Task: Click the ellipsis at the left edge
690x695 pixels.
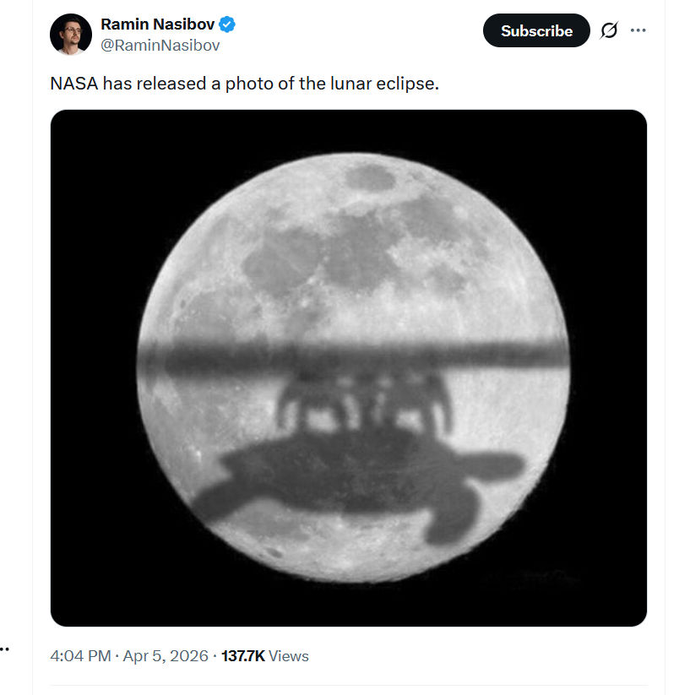Action: (x=4, y=649)
